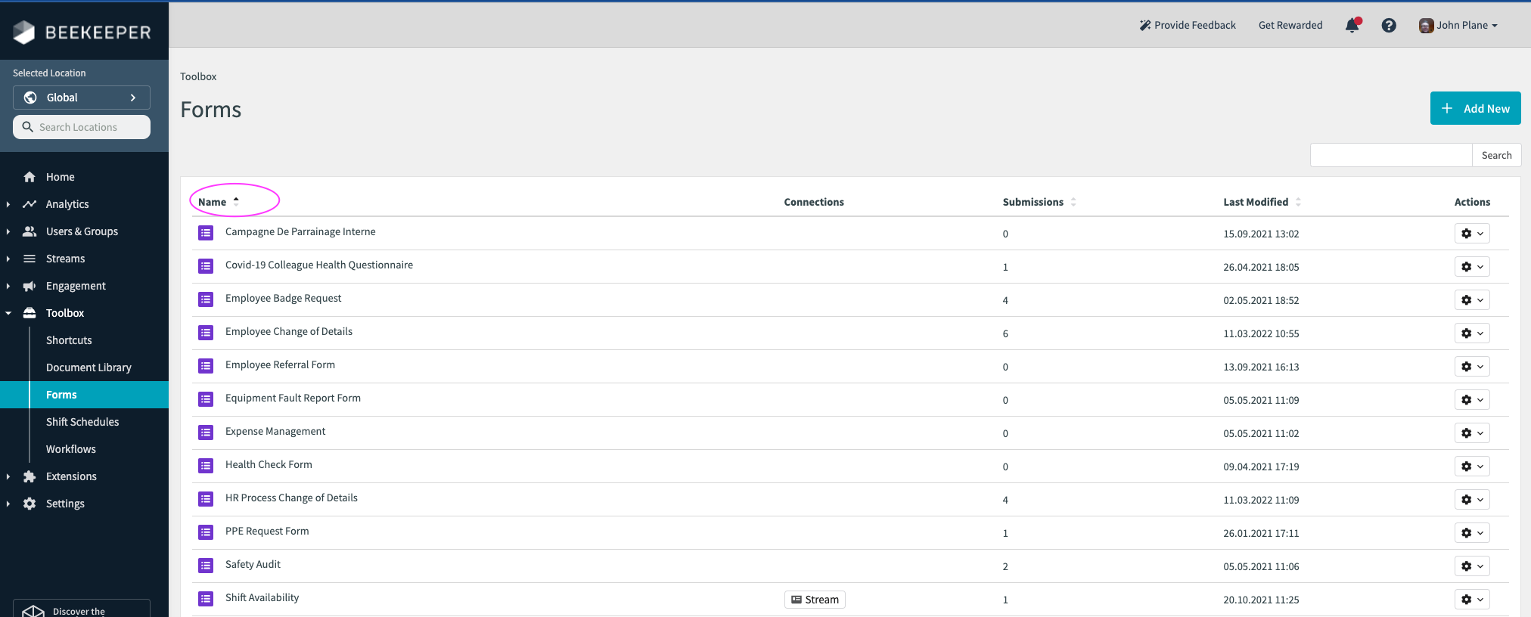
Task: Open the notifications bell
Action: coord(1352,25)
